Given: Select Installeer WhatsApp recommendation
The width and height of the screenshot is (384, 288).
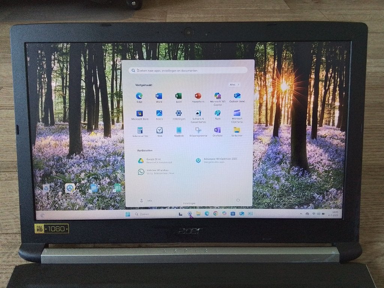Looking at the screenshot, I should pos(156,172).
